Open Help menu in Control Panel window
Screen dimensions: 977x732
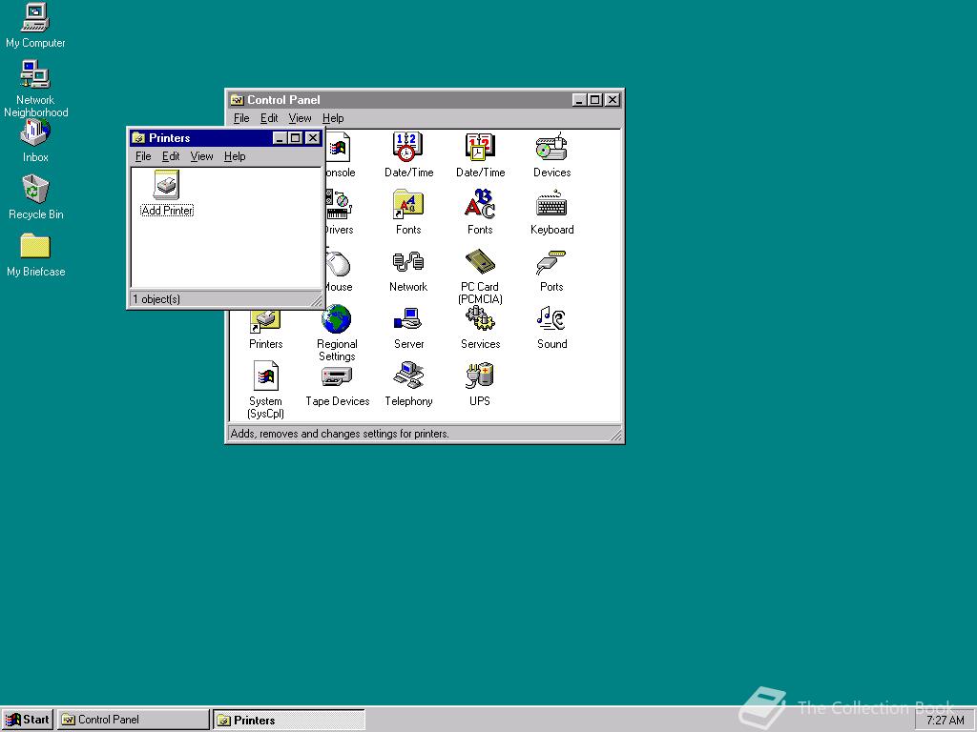click(333, 118)
